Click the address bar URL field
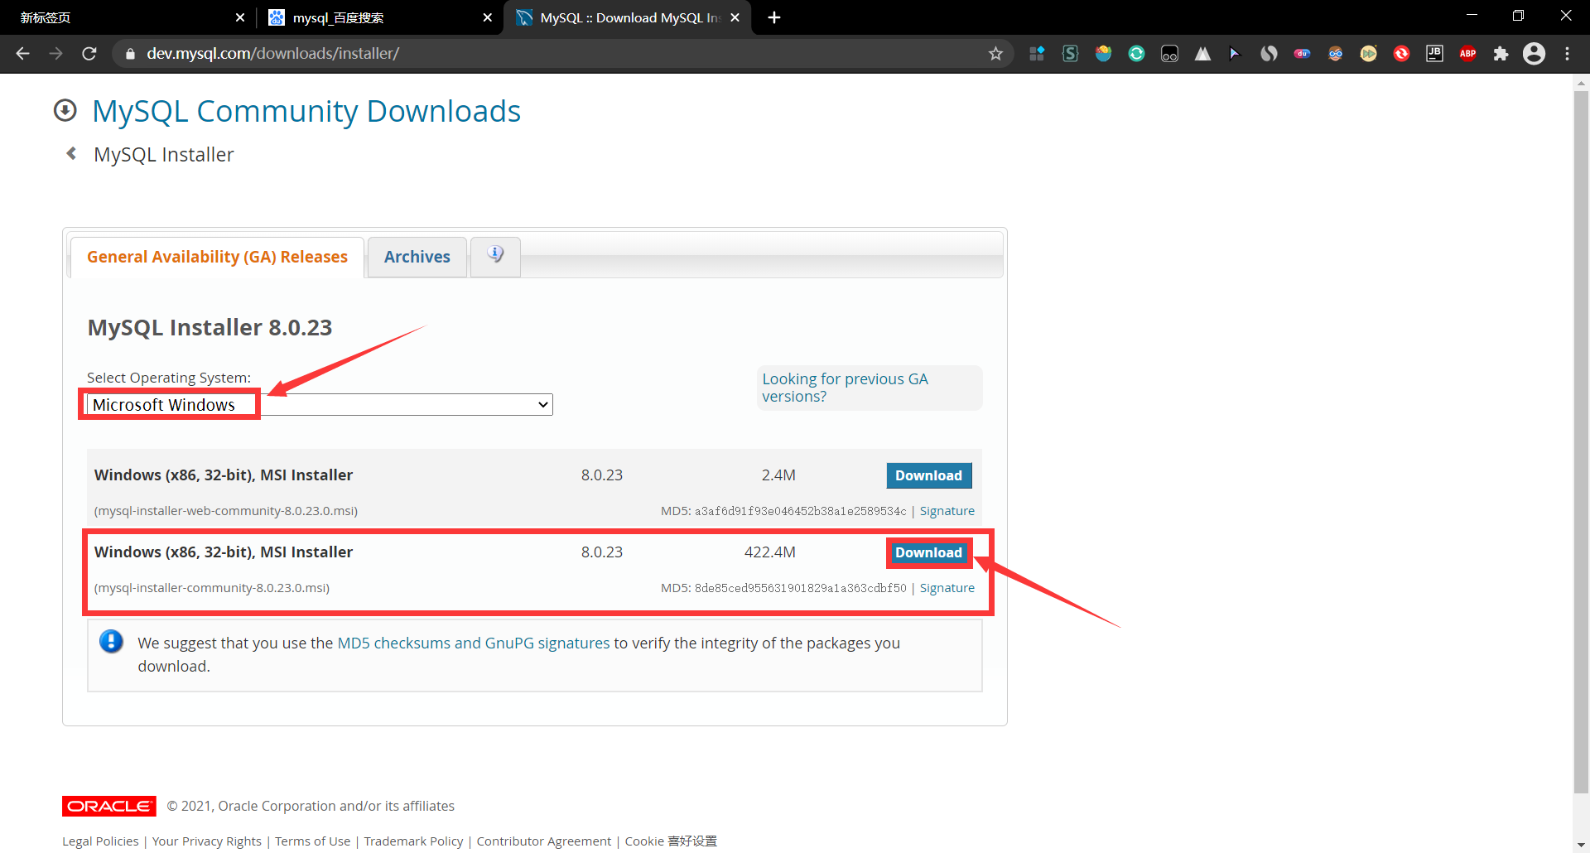The image size is (1590, 853). [563, 54]
